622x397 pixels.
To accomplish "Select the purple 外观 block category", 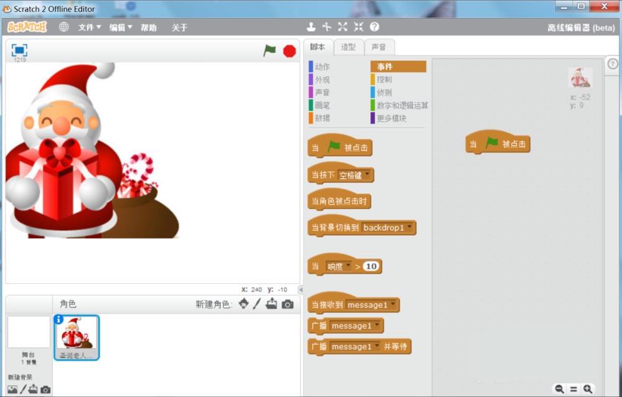I will [x=322, y=80].
